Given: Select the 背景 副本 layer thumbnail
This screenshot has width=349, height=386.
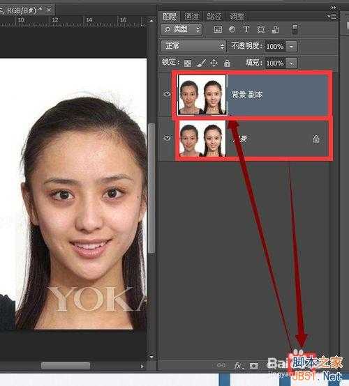Looking at the screenshot, I should [x=202, y=95].
